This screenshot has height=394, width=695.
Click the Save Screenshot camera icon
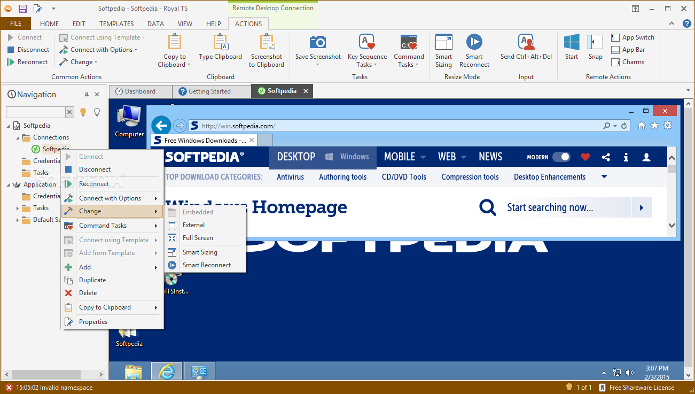point(318,42)
